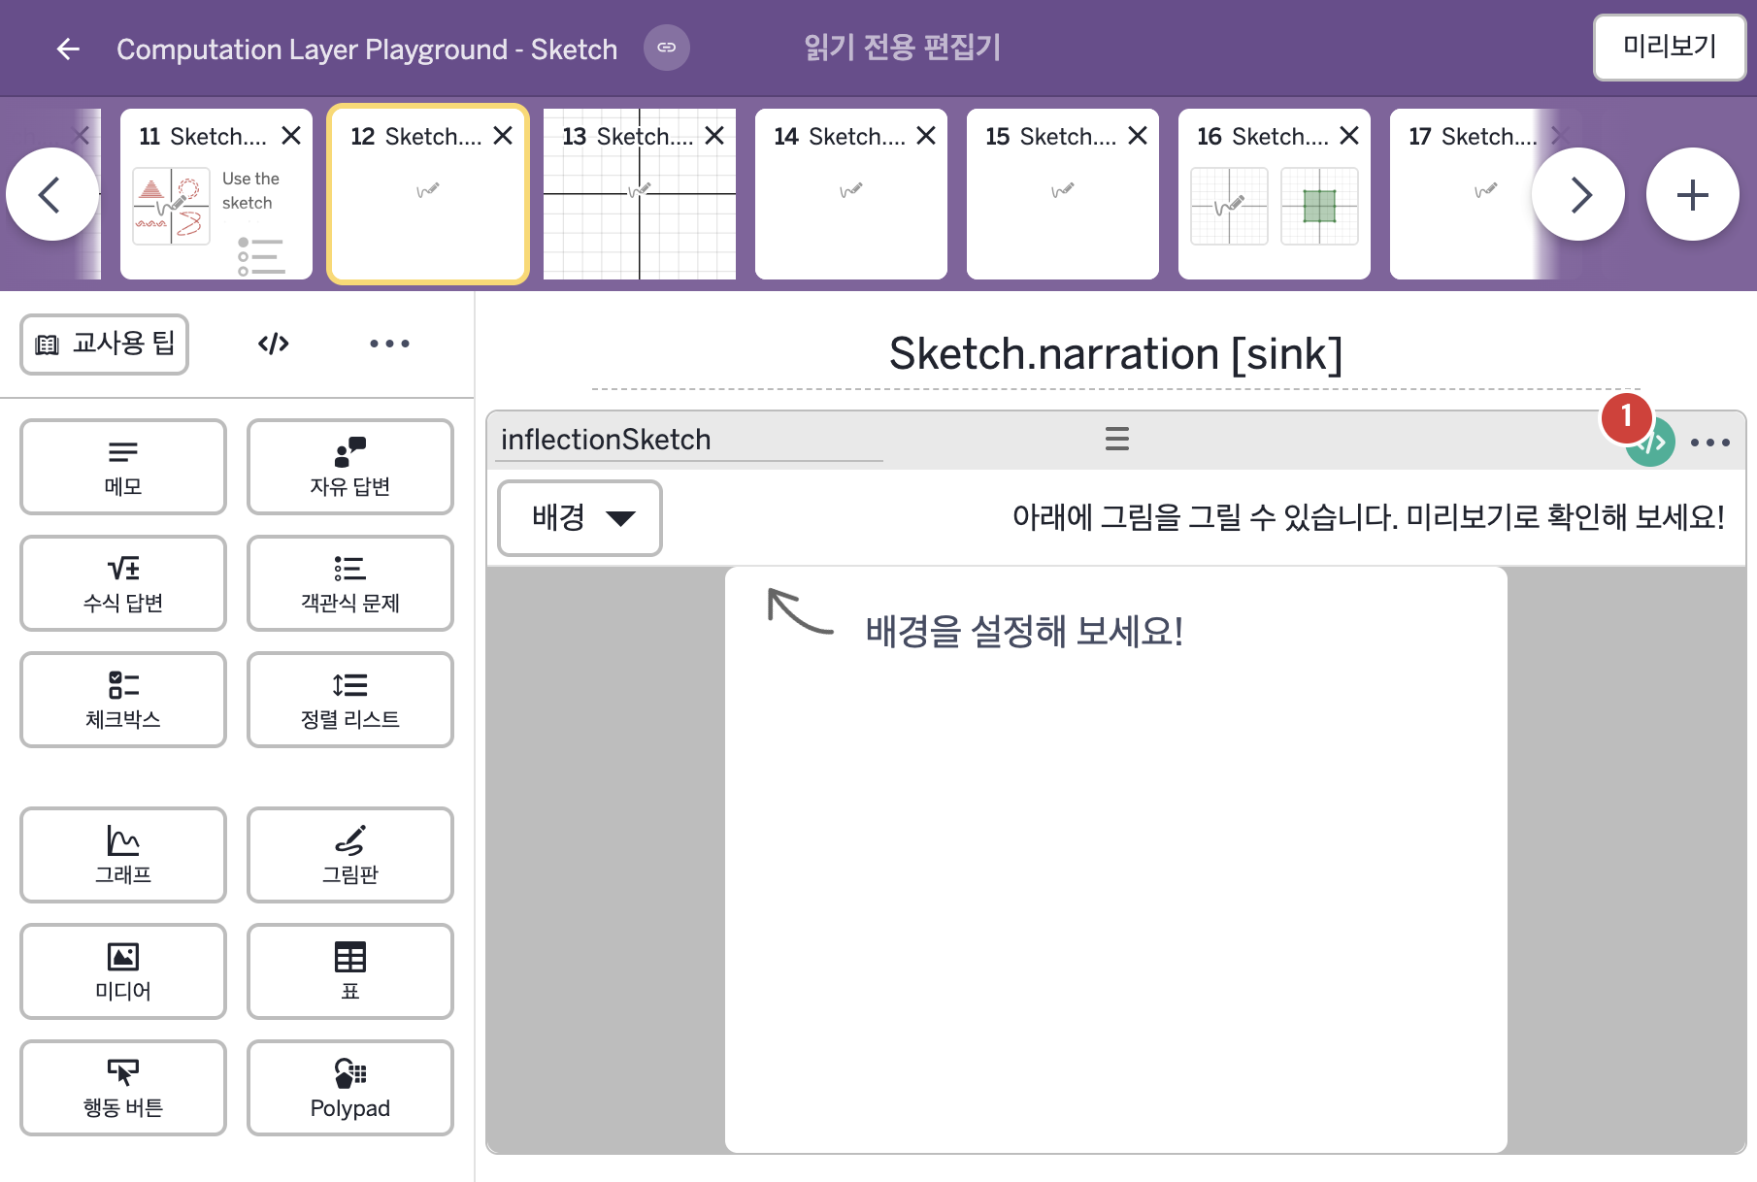This screenshot has width=1757, height=1182.
Task: Select the 15 Sketch screen thumbnail
Action: click(x=1063, y=194)
